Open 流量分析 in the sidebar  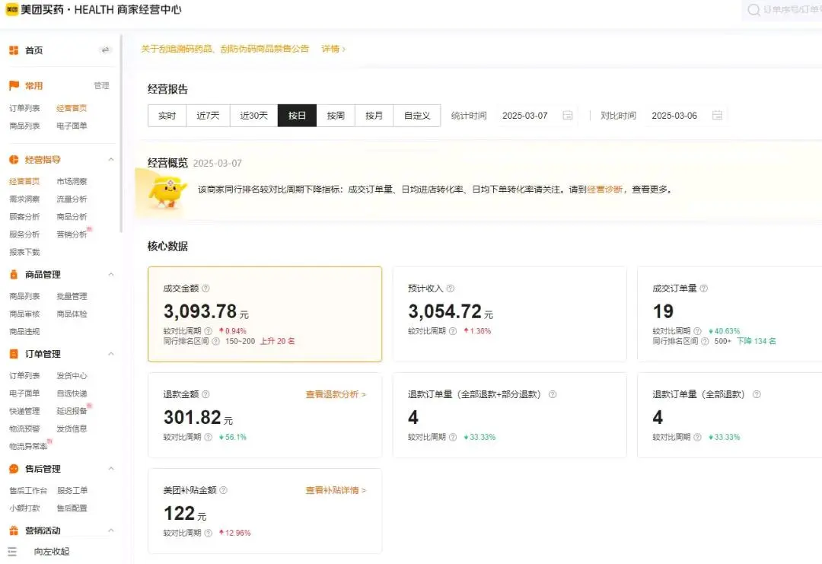click(72, 199)
